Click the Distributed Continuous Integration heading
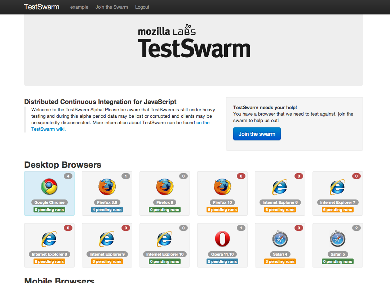The image size is (390, 283). [x=100, y=102]
